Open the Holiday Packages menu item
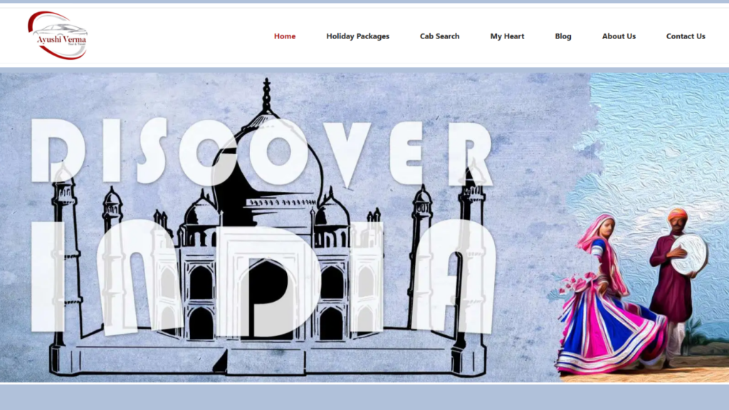This screenshot has height=410, width=729. click(357, 36)
